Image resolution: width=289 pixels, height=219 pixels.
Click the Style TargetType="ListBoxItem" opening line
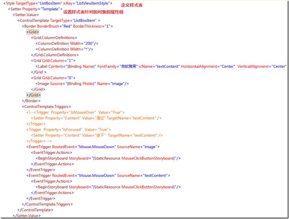pos(58,3)
